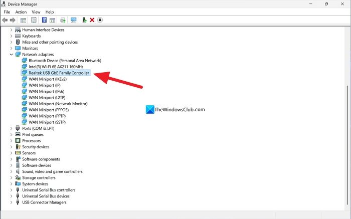Expand the Sensors node
This screenshot has height=219, width=351.
click(11, 153)
